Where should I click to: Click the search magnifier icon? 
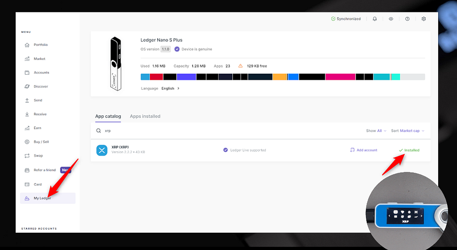(x=99, y=131)
